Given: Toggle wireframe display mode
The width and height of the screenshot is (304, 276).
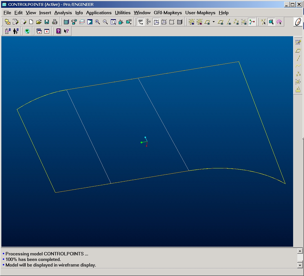Looking at the screenshot, I should coord(156,22).
